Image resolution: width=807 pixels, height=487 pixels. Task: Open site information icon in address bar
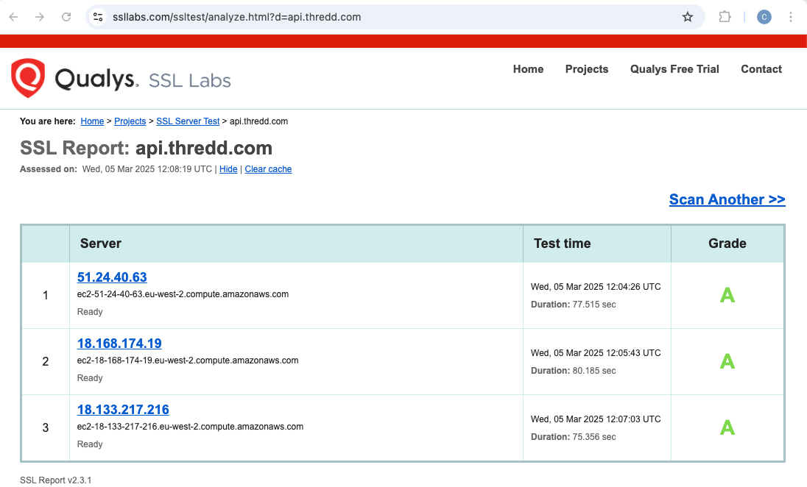point(98,17)
